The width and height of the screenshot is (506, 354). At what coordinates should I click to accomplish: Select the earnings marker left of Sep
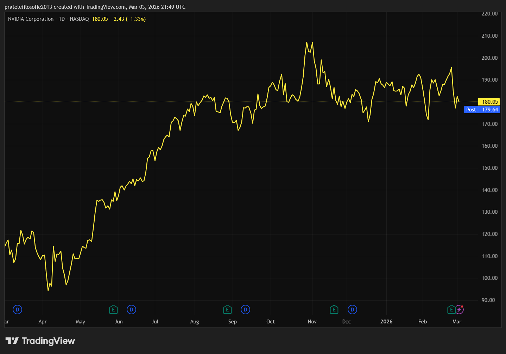pos(227,310)
